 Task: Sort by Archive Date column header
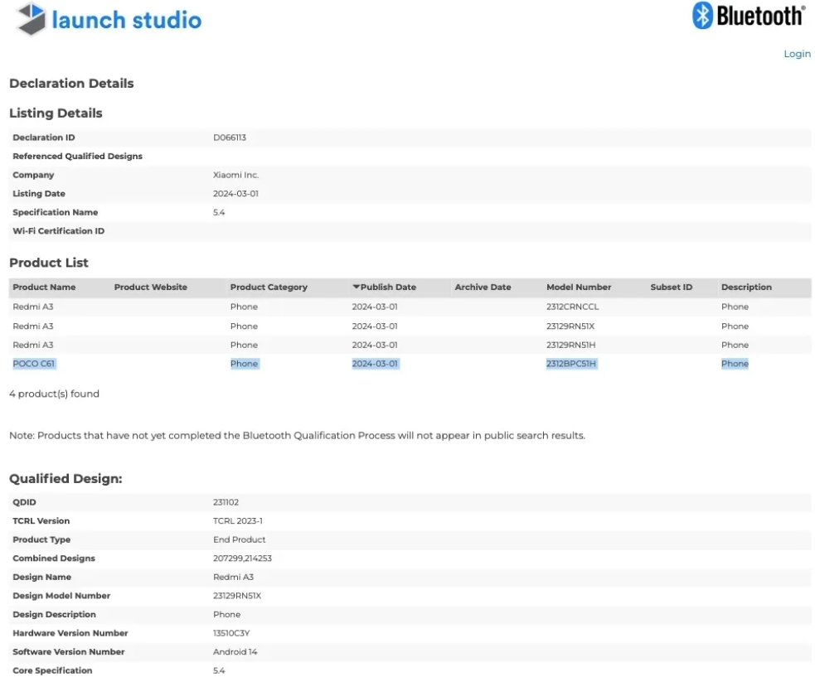pos(483,288)
